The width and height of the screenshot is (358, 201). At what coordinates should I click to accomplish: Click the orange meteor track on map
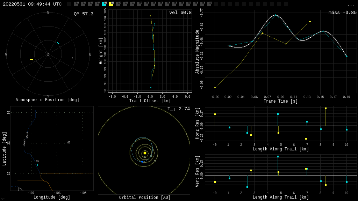49,153
